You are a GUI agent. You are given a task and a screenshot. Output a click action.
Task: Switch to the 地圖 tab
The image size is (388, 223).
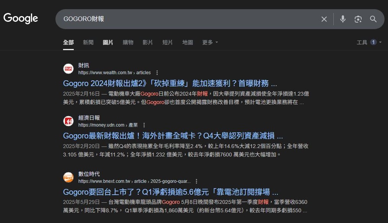188,42
